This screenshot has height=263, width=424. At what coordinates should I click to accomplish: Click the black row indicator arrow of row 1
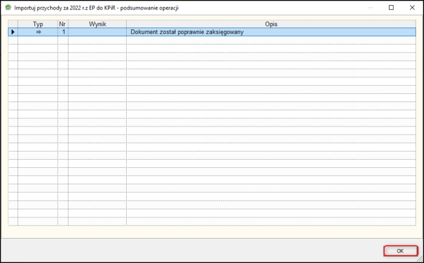click(x=13, y=32)
